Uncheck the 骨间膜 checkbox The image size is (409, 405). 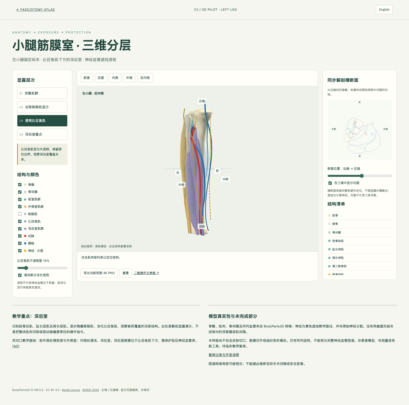(20, 192)
